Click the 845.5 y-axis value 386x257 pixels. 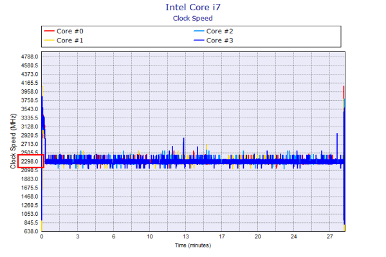click(x=31, y=223)
